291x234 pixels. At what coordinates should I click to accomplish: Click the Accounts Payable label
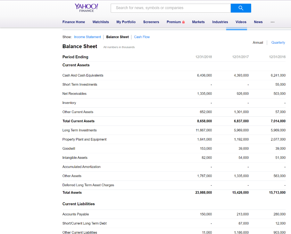(x=76, y=214)
